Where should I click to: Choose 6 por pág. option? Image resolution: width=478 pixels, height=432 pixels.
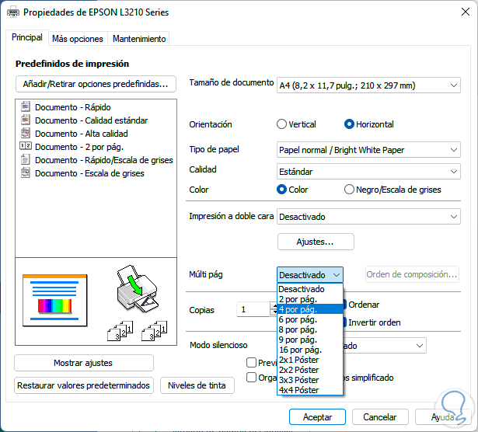pyautogui.click(x=310, y=319)
